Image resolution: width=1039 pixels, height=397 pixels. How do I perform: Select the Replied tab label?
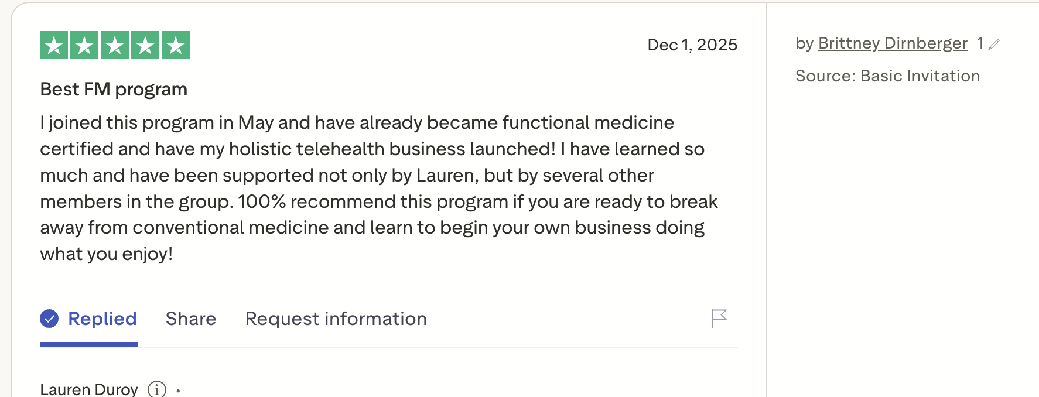pos(102,319)
